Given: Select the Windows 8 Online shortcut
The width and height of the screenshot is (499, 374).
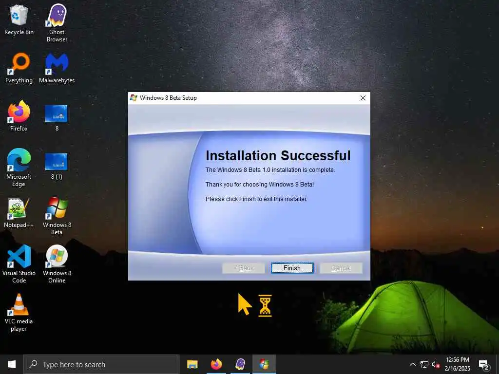Looking at the screenshot, I should pyautogui.click(x=57, y=264).
